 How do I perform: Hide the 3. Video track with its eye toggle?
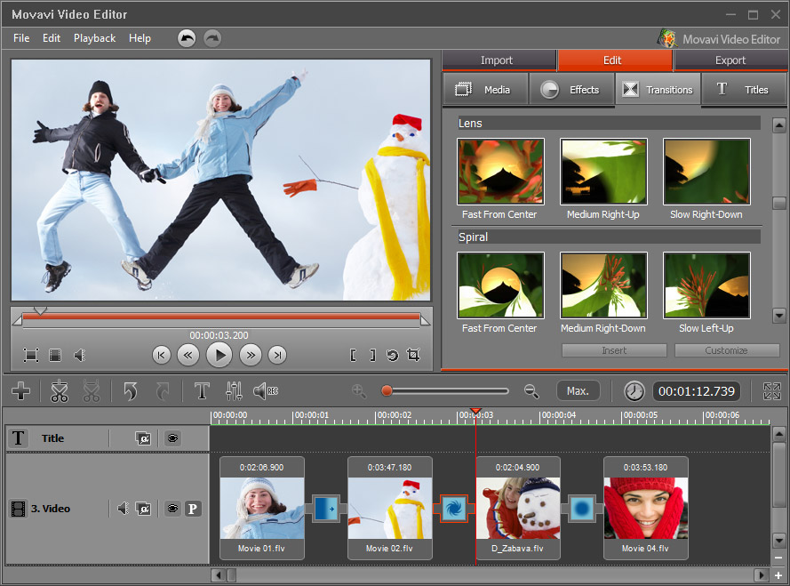[172, 508]
